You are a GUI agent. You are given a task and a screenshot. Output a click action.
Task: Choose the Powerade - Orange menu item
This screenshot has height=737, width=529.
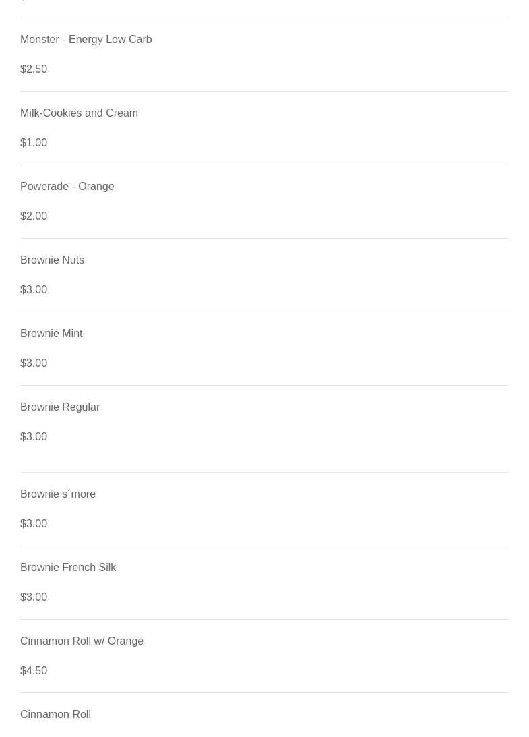pyautogui.click(x=67, y=187)
